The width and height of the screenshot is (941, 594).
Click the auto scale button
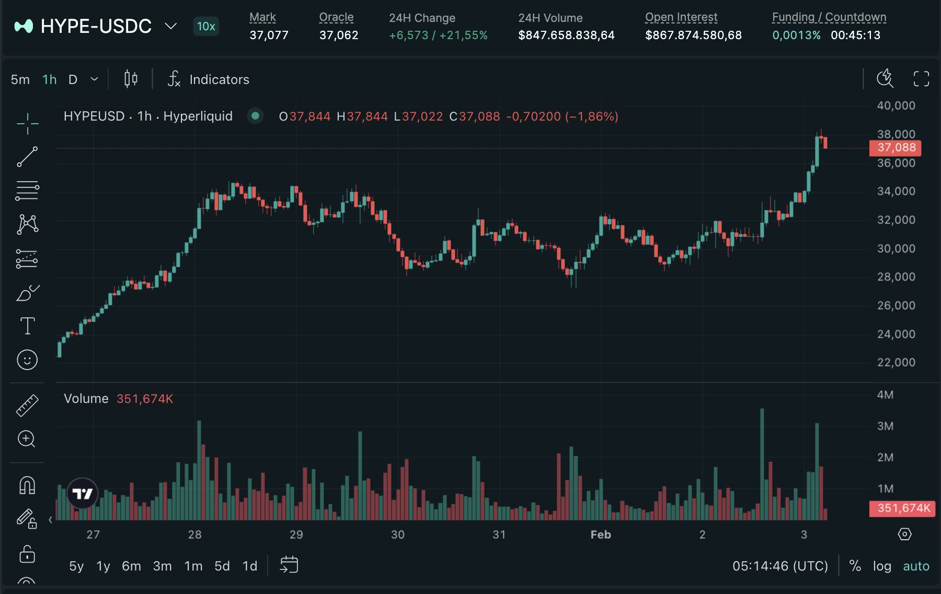pyautogui.click(x=916, y=566)
